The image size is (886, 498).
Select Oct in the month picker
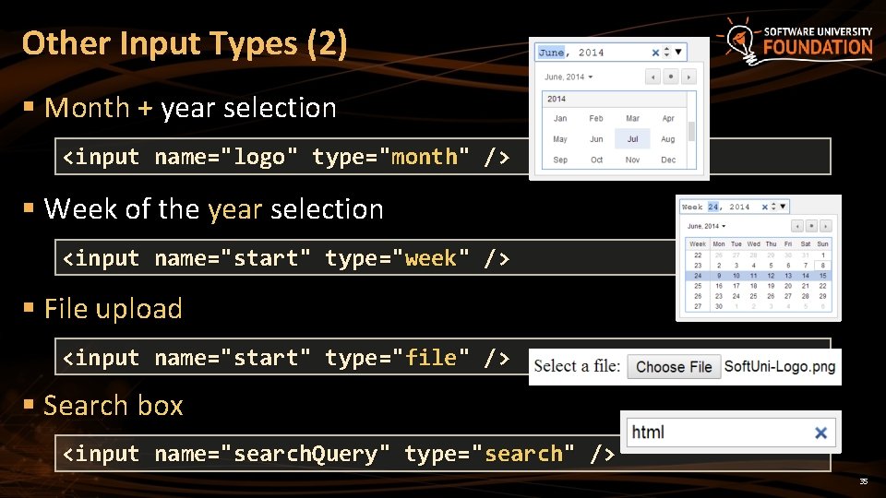tap(596, 160)
